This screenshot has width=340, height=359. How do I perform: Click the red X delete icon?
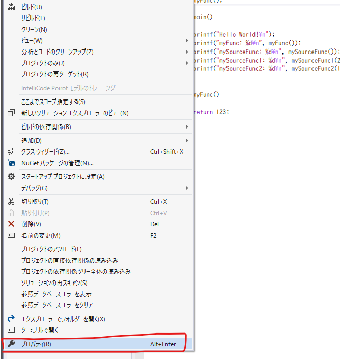[11, 224]
